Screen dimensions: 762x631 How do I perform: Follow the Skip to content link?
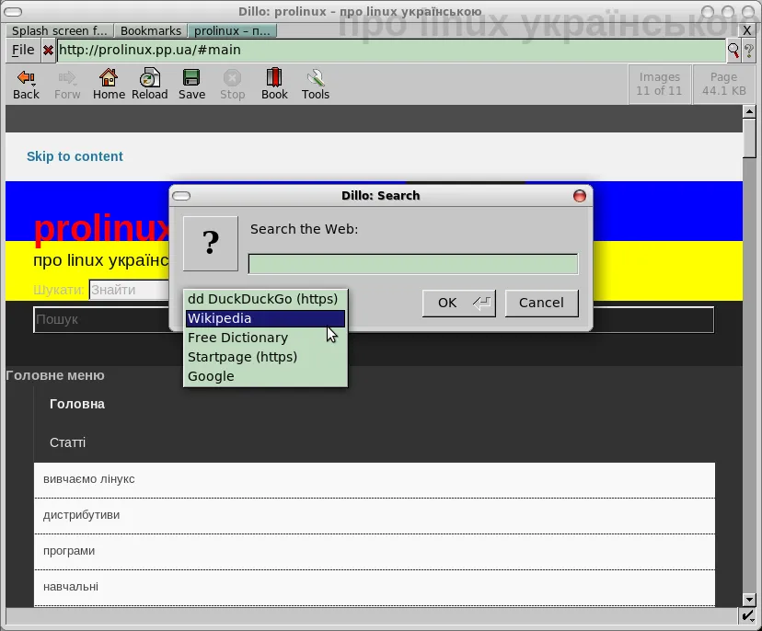point(75,156)
